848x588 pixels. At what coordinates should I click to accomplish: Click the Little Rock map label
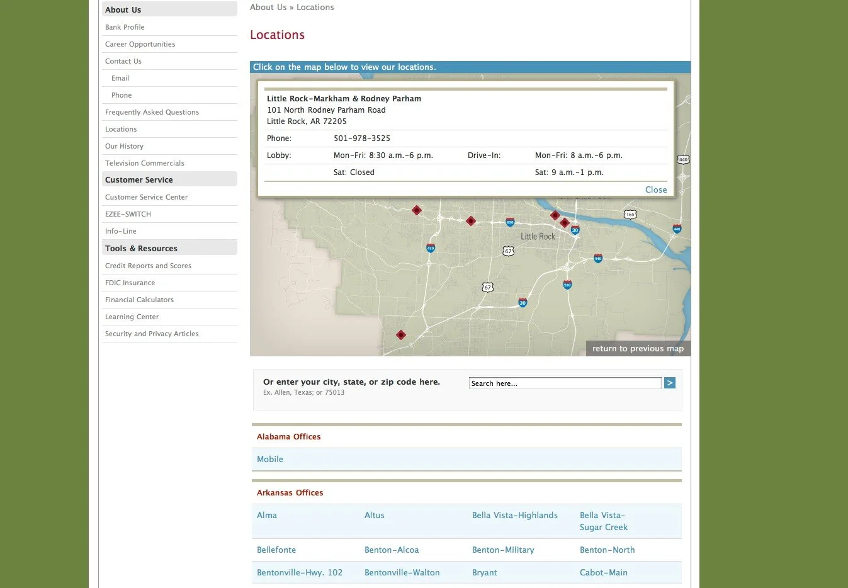[538, 237]
